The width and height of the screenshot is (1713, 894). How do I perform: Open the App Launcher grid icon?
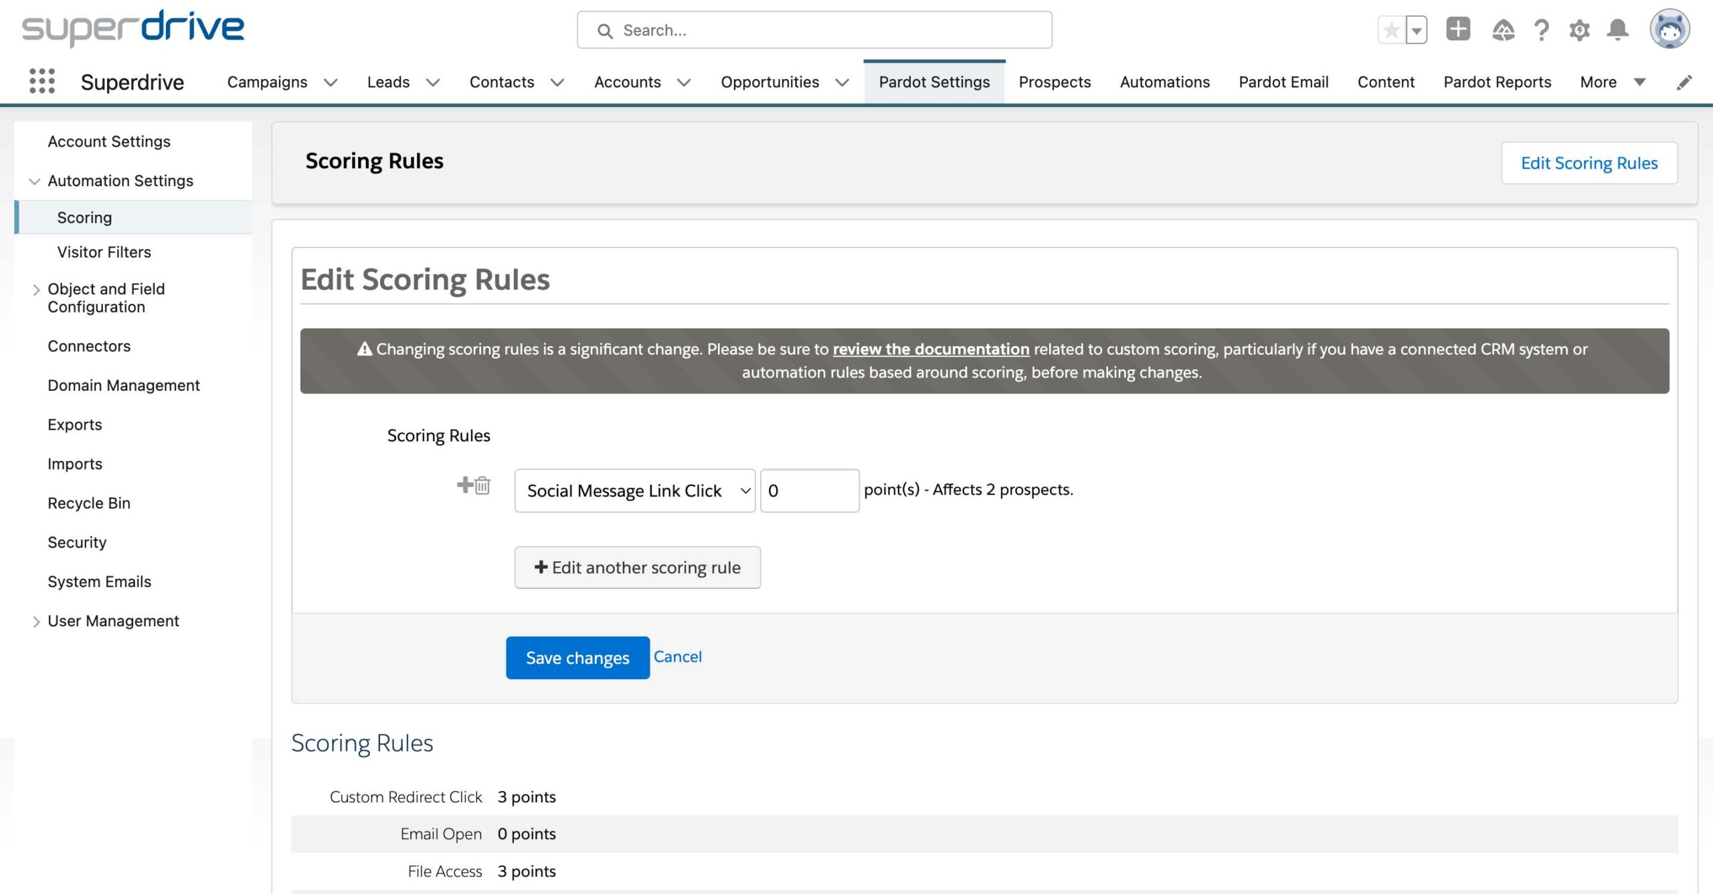tap(42, 82)
